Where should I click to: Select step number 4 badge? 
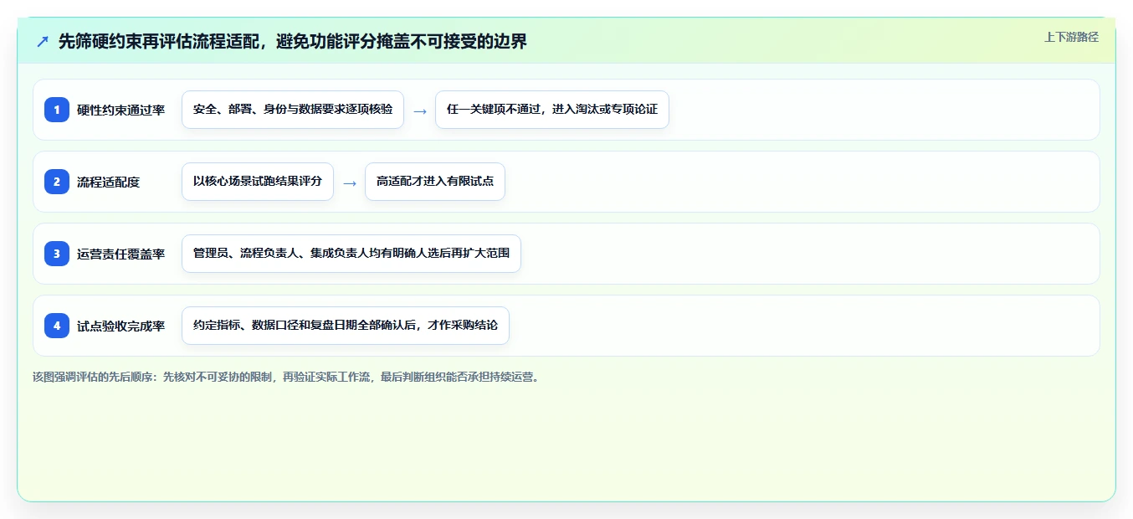pyautogui.click(x=57, y=326)
